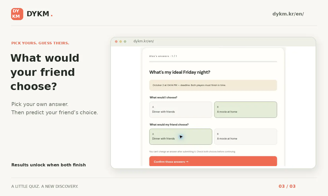The width and height of the screenshot is (328, 196).
Task: Select 'Dinner with friends' under What would my friend choose
Action: coord(181,137)
